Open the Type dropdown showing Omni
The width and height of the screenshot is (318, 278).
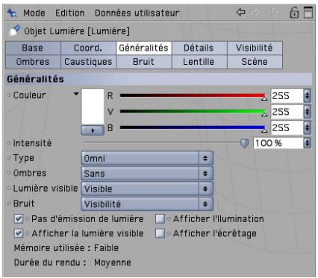coord(147,158)
